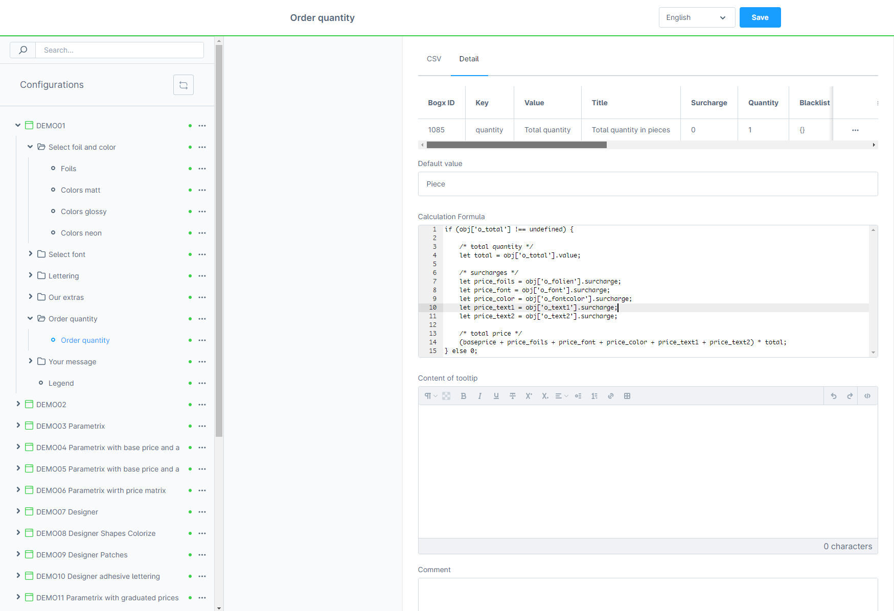The image size is (894, 611).
Task: Open more options for Order quantity folder
Action: (x=202, y=319)
